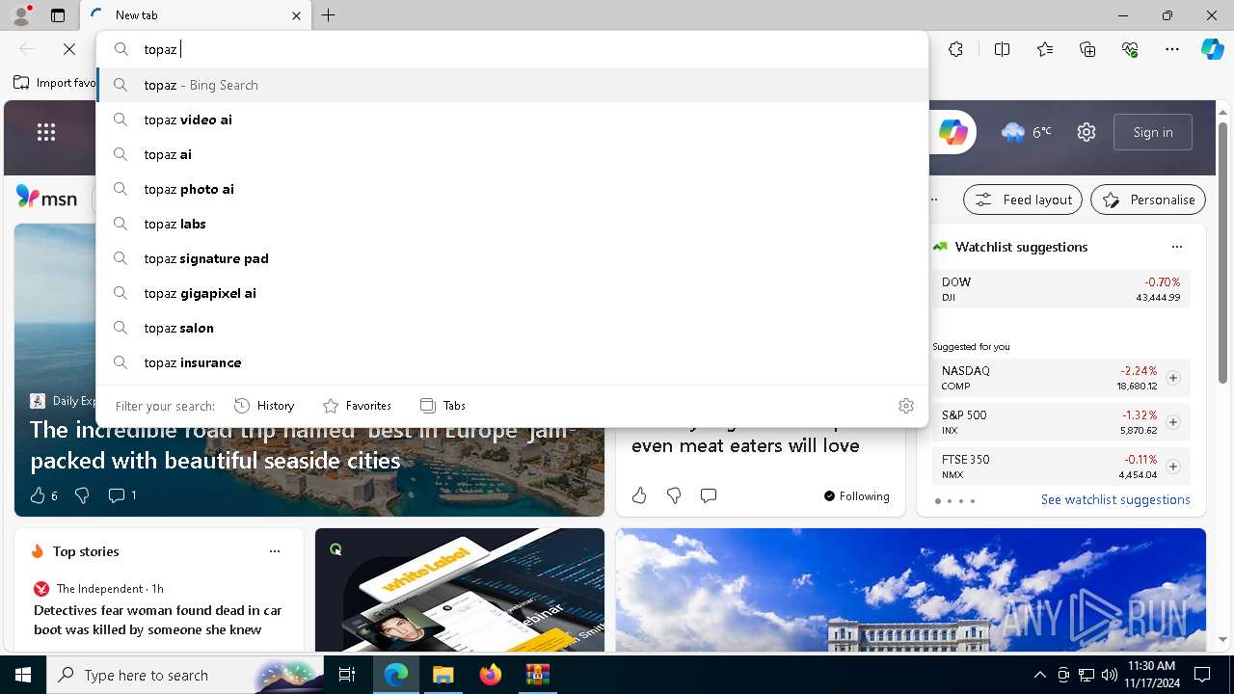The height and width of the screenshot is (694, 1234).
Task: Open the Windows Start menu
Action: point(23,675)
